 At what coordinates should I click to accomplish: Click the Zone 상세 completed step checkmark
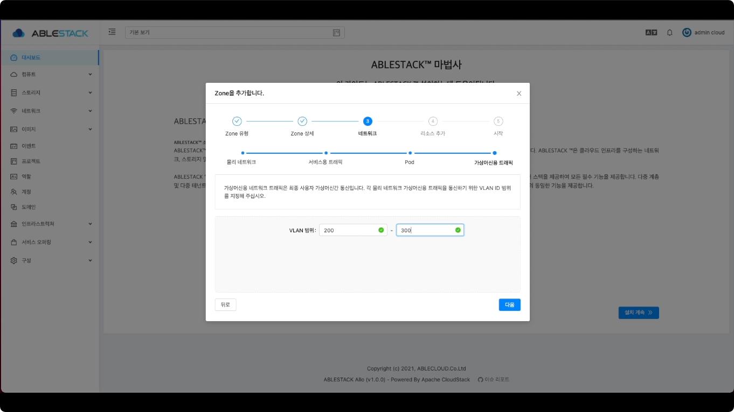point(302,122)
